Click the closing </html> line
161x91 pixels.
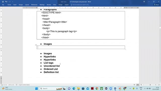[45, 38]
